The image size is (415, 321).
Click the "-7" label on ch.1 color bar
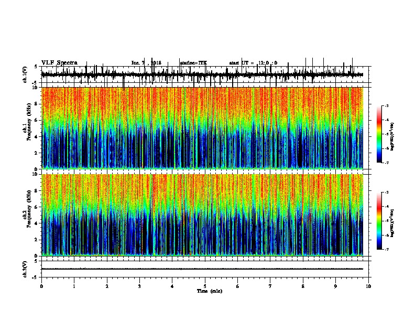pos(387,163)
